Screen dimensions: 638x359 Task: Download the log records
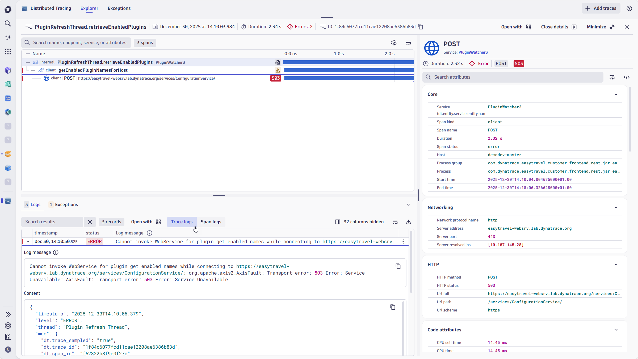(x=408, y=222)
